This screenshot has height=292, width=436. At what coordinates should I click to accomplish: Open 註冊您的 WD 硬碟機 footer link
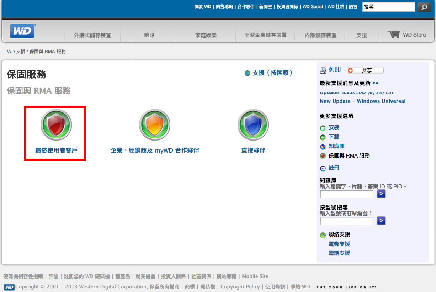(x=87, y=276)
